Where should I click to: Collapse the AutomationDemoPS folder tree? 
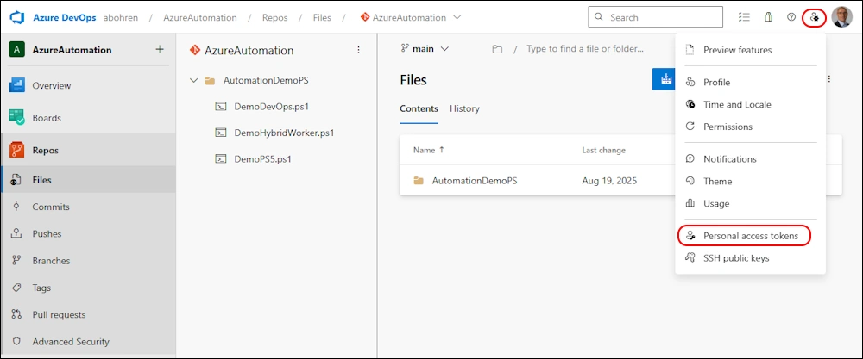tap(192, 81)
